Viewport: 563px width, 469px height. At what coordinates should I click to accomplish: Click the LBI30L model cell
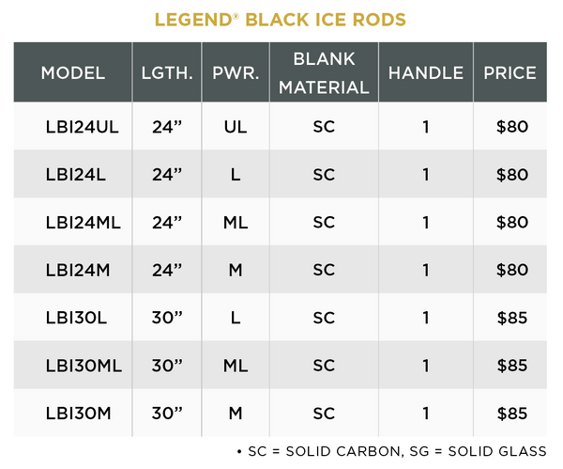point(76,318)
